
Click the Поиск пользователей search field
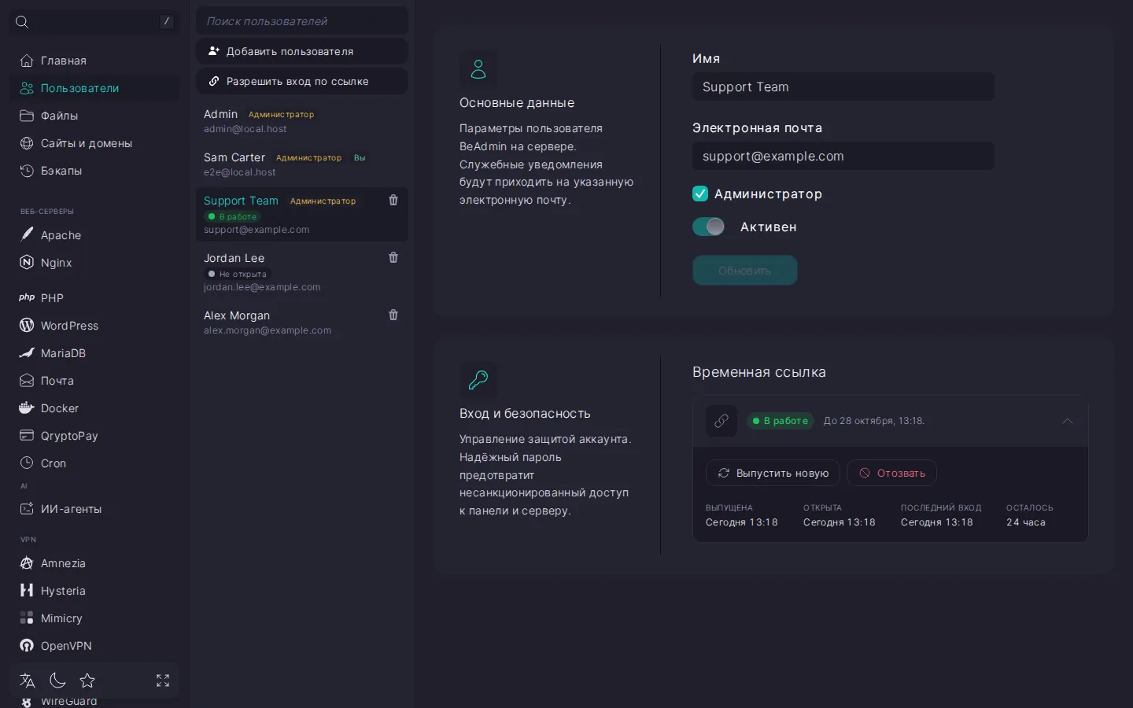pyautogui.click(x=302, y=21)
